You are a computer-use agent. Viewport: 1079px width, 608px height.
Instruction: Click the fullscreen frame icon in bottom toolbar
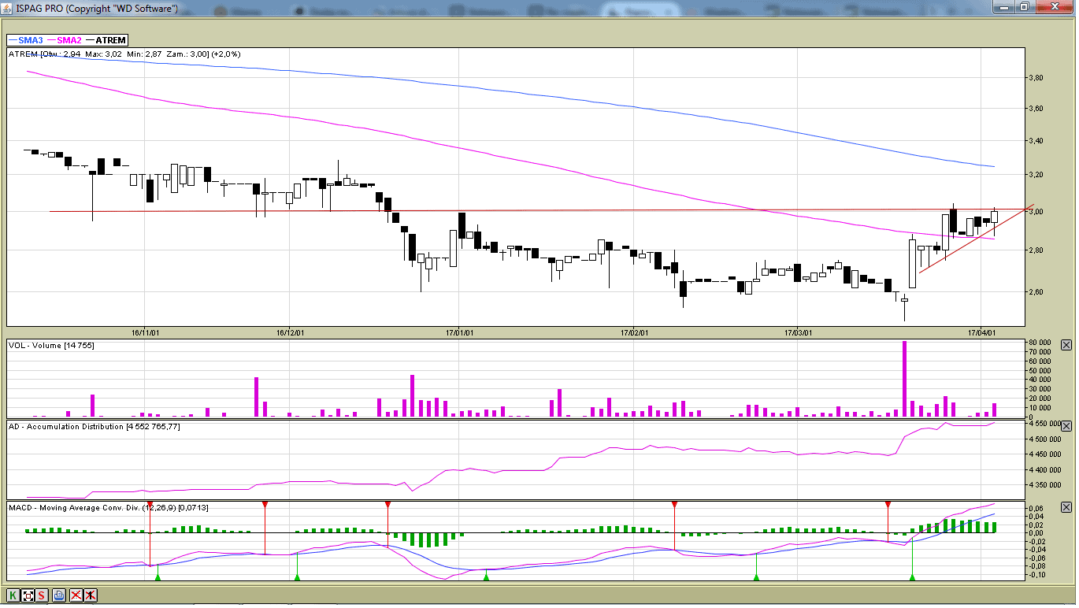pyautogui.click(x=28, y=595)
